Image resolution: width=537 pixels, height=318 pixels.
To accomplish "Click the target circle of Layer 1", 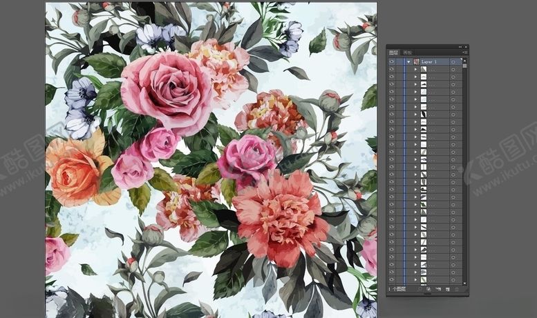I will click(453, 61).
